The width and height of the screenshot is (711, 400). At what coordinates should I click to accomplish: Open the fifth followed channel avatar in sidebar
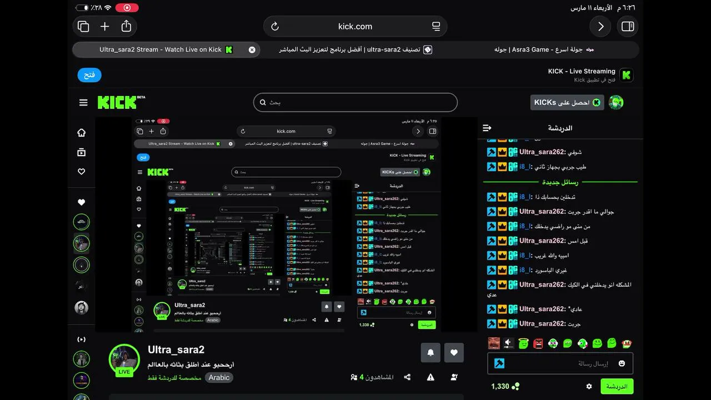pyautogui.click(x=82, y=307)
